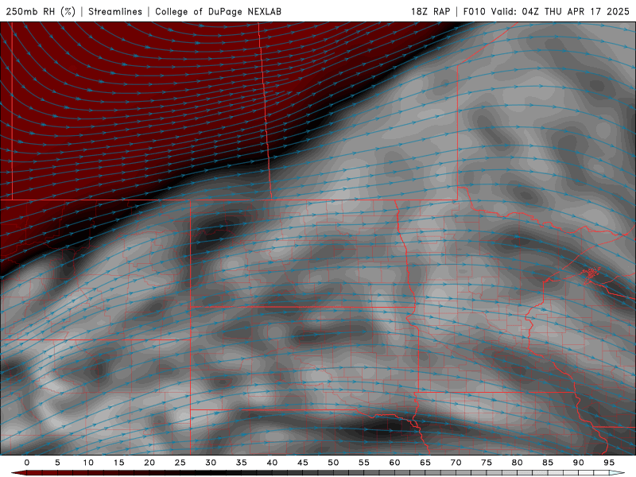636x477 pixels.
Task: Click the "Valid: 04Z THU APR 17 2025" text
Action: click(560, 11)
